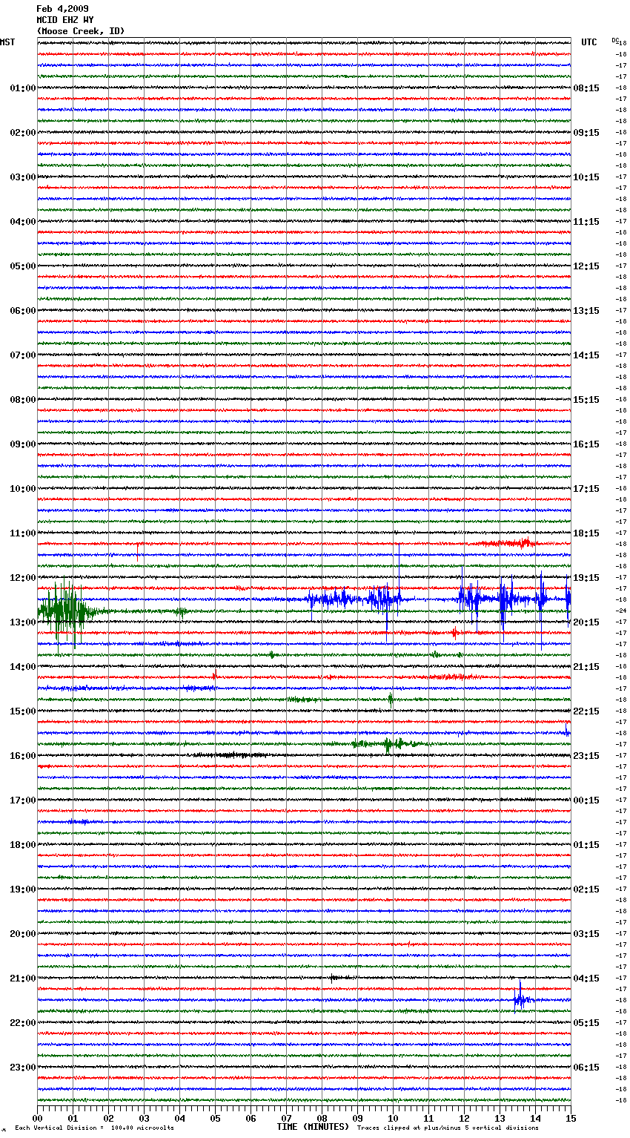Select the 15:00 MST hour label

(x=22, y=711)
